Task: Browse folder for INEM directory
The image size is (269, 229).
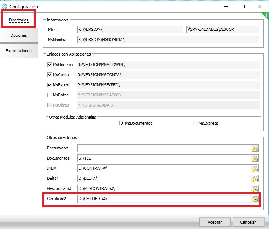Action: point(255,169)
